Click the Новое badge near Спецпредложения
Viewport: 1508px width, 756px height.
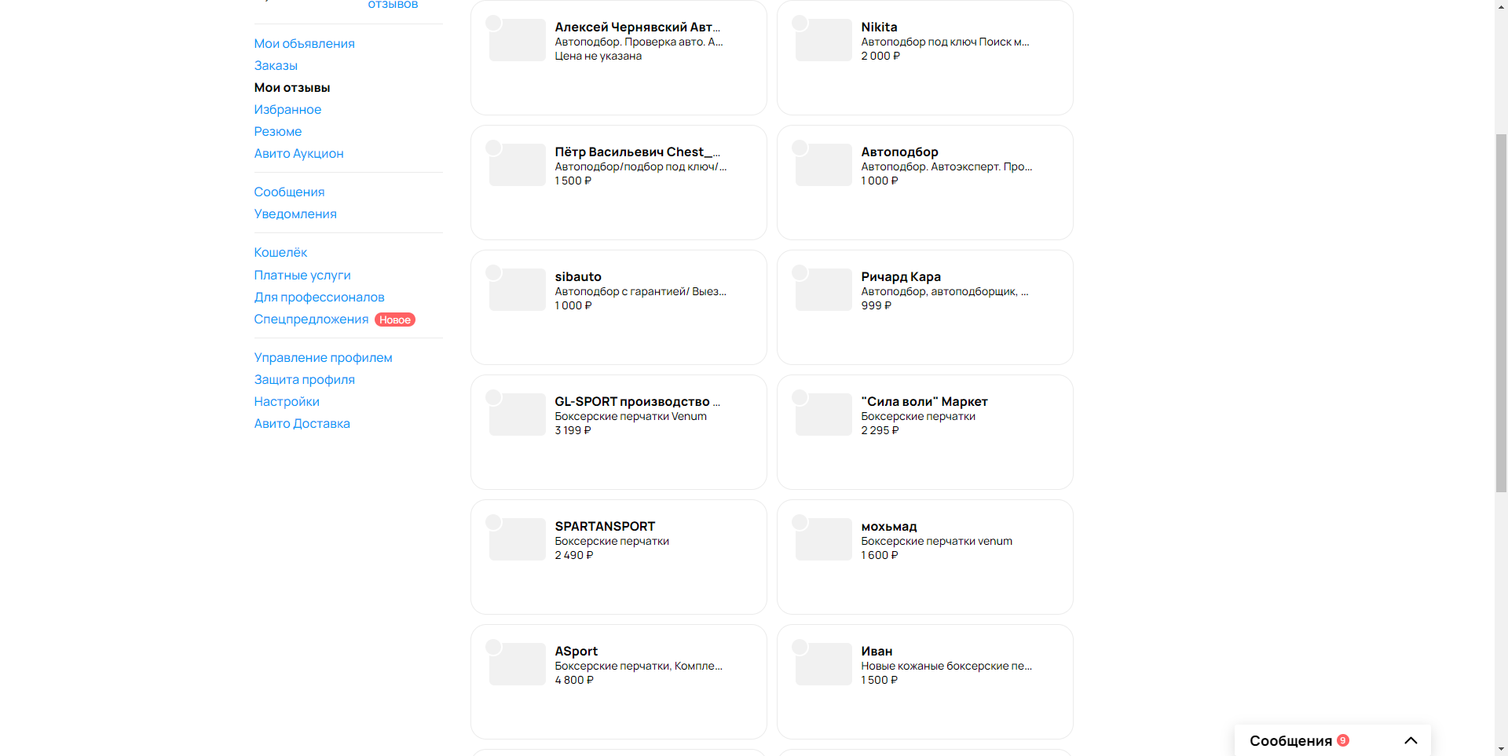[395, 320]
